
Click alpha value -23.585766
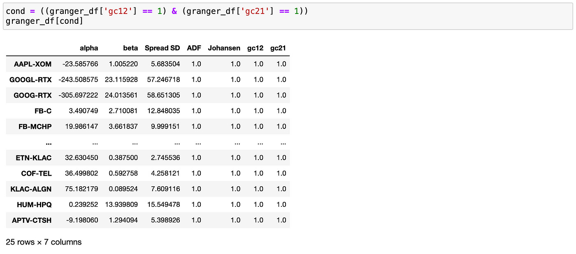[x=80, y=64]
